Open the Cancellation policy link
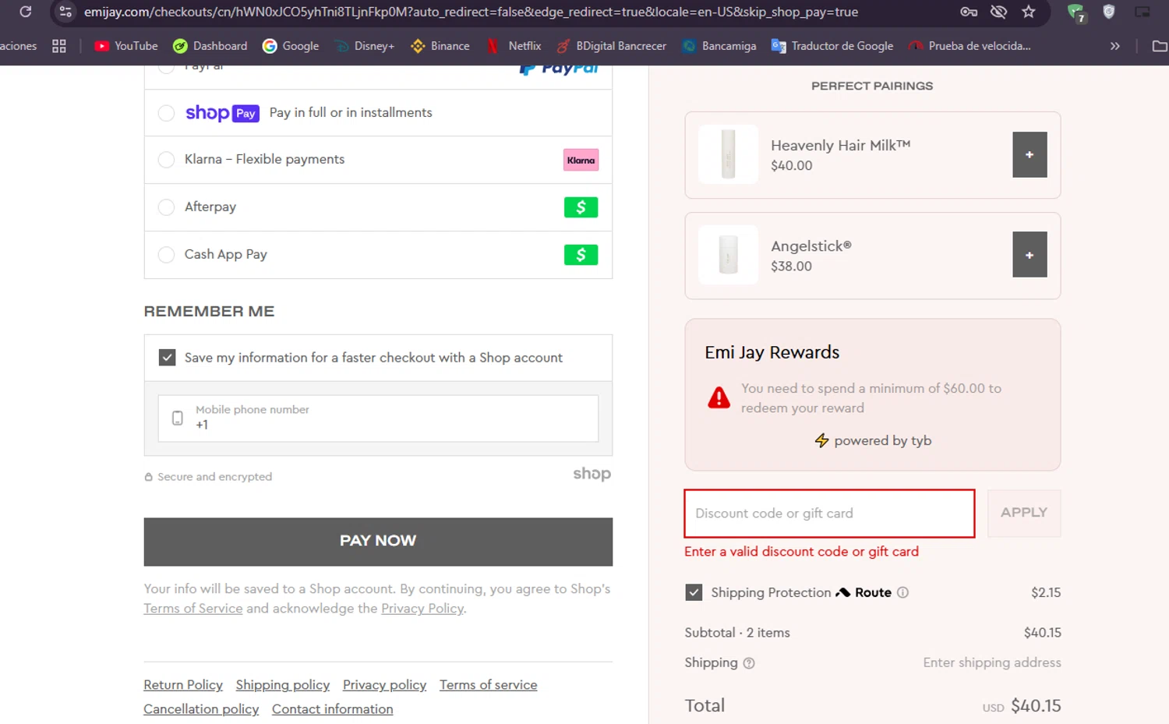 201,709
